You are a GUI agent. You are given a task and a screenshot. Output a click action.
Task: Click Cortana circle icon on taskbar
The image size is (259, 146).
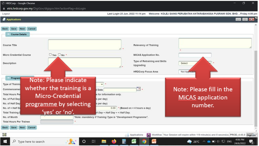[x=84, y=141]
